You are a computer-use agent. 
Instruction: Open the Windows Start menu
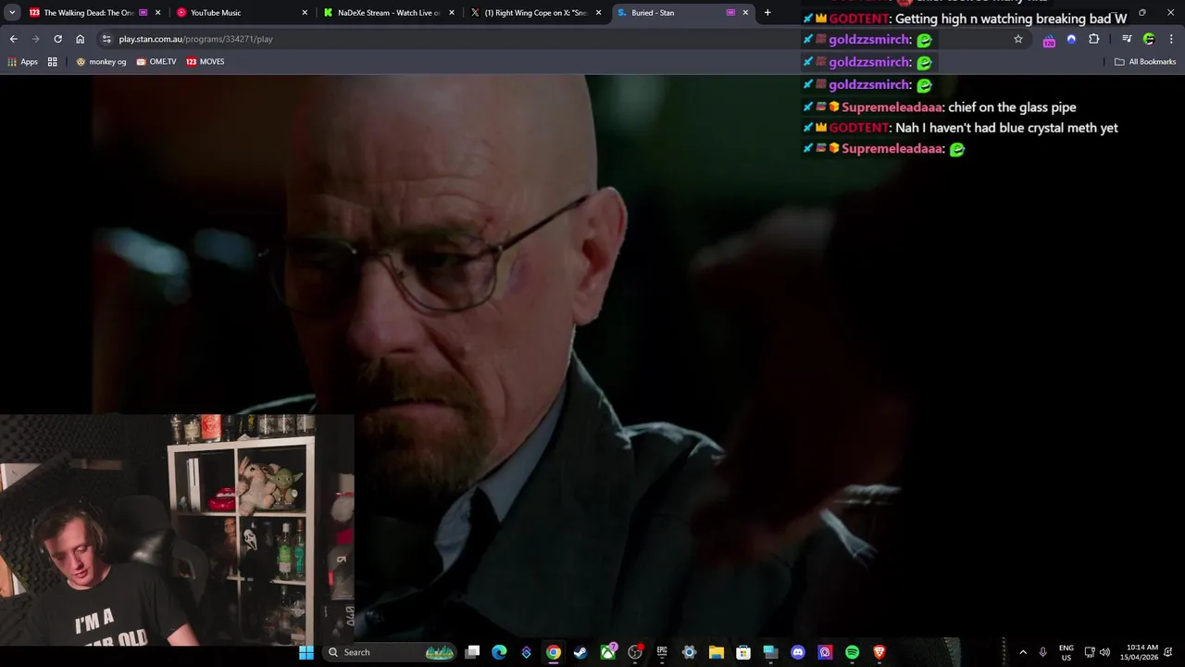pos(306,652)
